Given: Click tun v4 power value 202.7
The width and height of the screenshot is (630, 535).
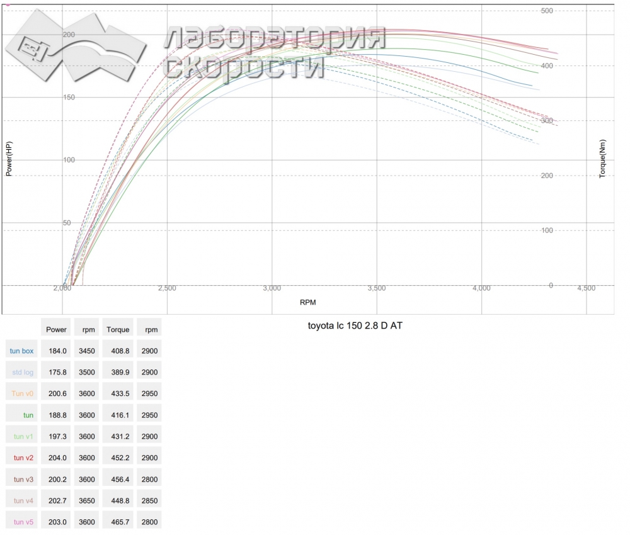Looking at the screenshot, I should click(57, 500).
